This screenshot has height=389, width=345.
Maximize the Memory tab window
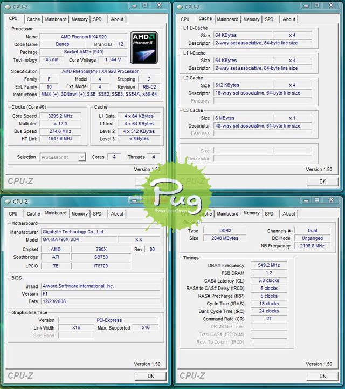[x=317, y=200]
